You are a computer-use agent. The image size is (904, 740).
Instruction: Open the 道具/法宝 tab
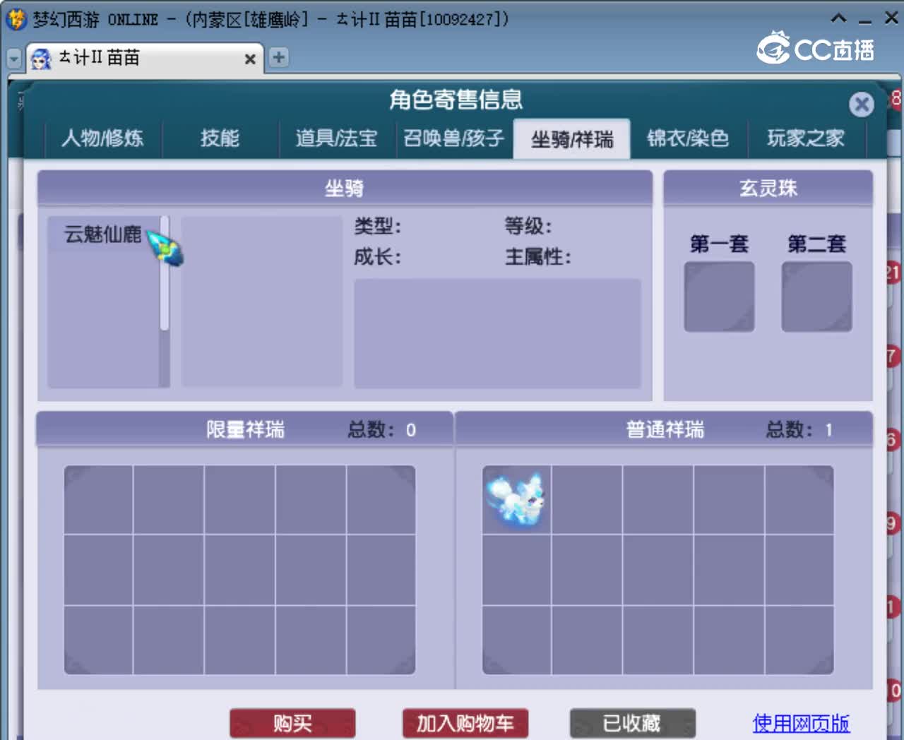pos(336,138)
